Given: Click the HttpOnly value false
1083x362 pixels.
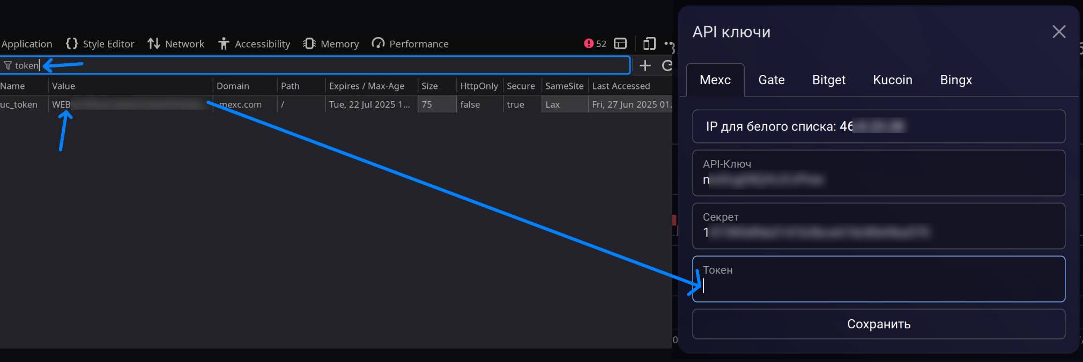Looking at the screenshot, I should (479, 104).
